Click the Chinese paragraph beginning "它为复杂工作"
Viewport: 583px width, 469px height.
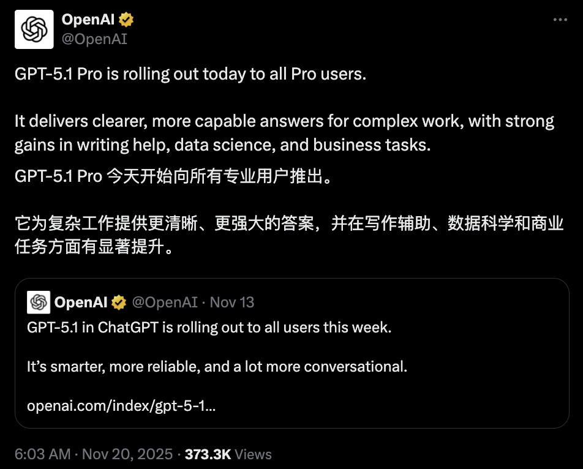(289, 235)
